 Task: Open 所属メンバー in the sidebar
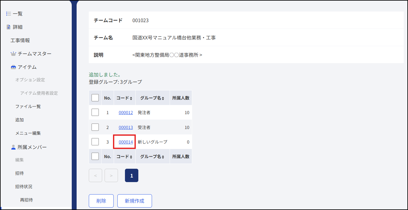(x=32, y=147)
